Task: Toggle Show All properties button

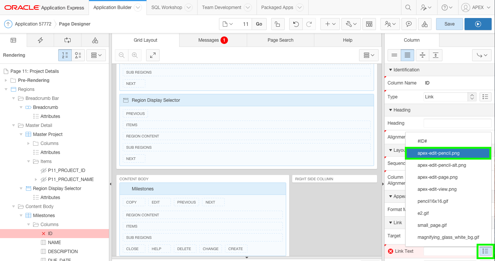Action: (407, 55)
